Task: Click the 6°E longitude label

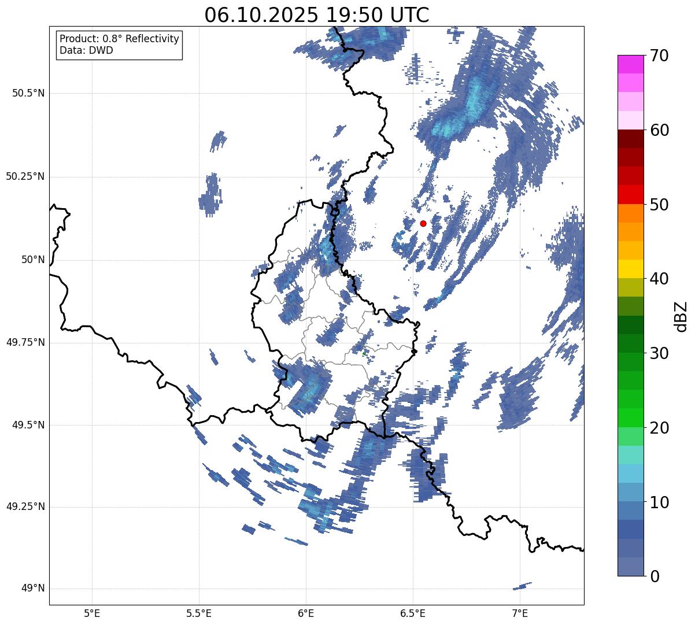Action: click(306, 613)
